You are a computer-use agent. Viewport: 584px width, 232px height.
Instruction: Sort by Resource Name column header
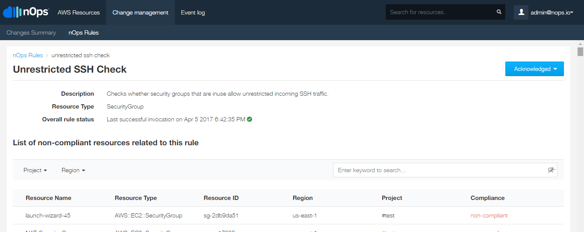click(48, 198)
